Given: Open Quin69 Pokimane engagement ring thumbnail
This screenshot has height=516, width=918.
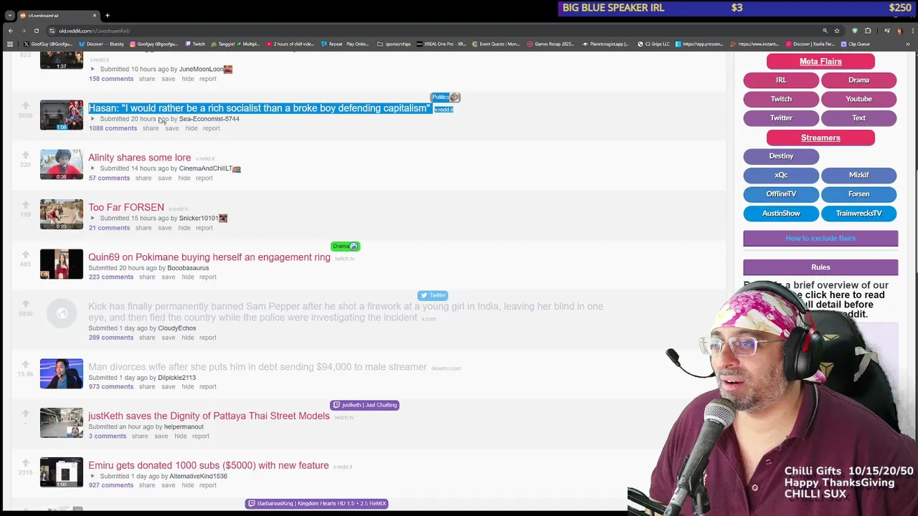Looking at the screenshot, I should coord(62,264).
